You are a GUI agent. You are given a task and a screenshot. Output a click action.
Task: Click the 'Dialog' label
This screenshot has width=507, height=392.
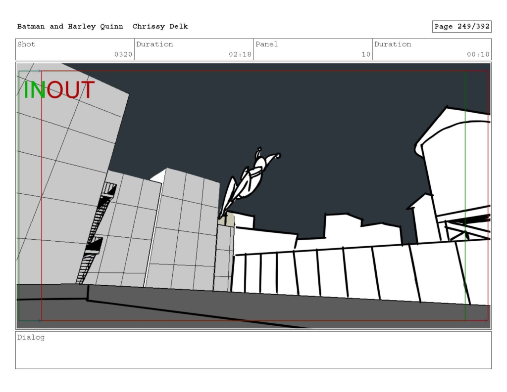(x=31, y=338)
